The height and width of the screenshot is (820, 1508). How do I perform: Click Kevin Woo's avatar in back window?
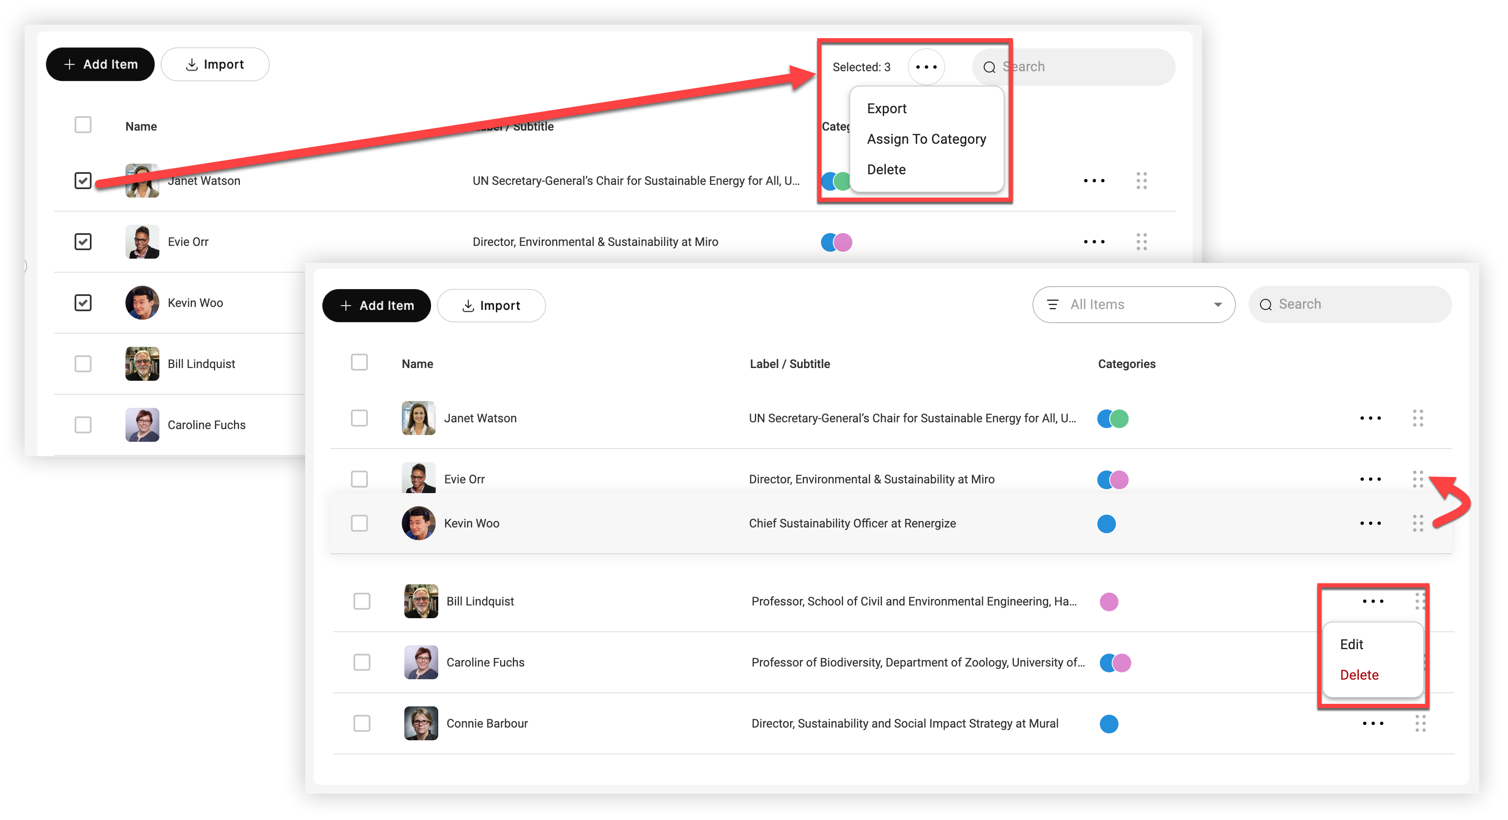click(x=142, y=303)
